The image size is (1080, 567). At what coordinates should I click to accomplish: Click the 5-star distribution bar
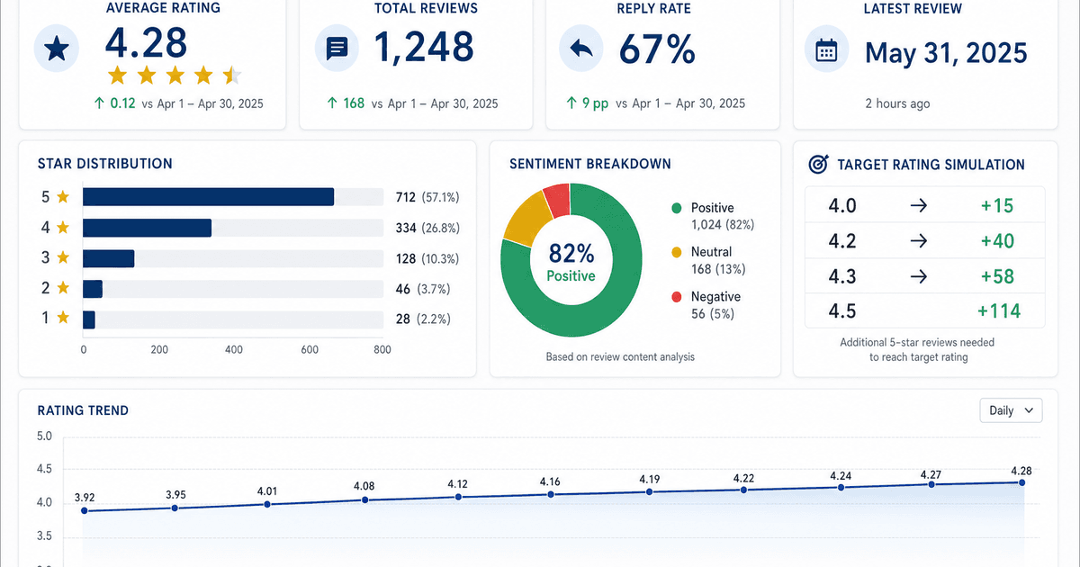point(208,196)
